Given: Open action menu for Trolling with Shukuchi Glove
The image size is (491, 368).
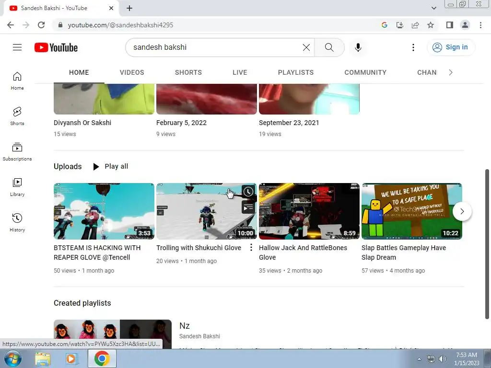Looking at the screenshot, I should coord(251,248).
